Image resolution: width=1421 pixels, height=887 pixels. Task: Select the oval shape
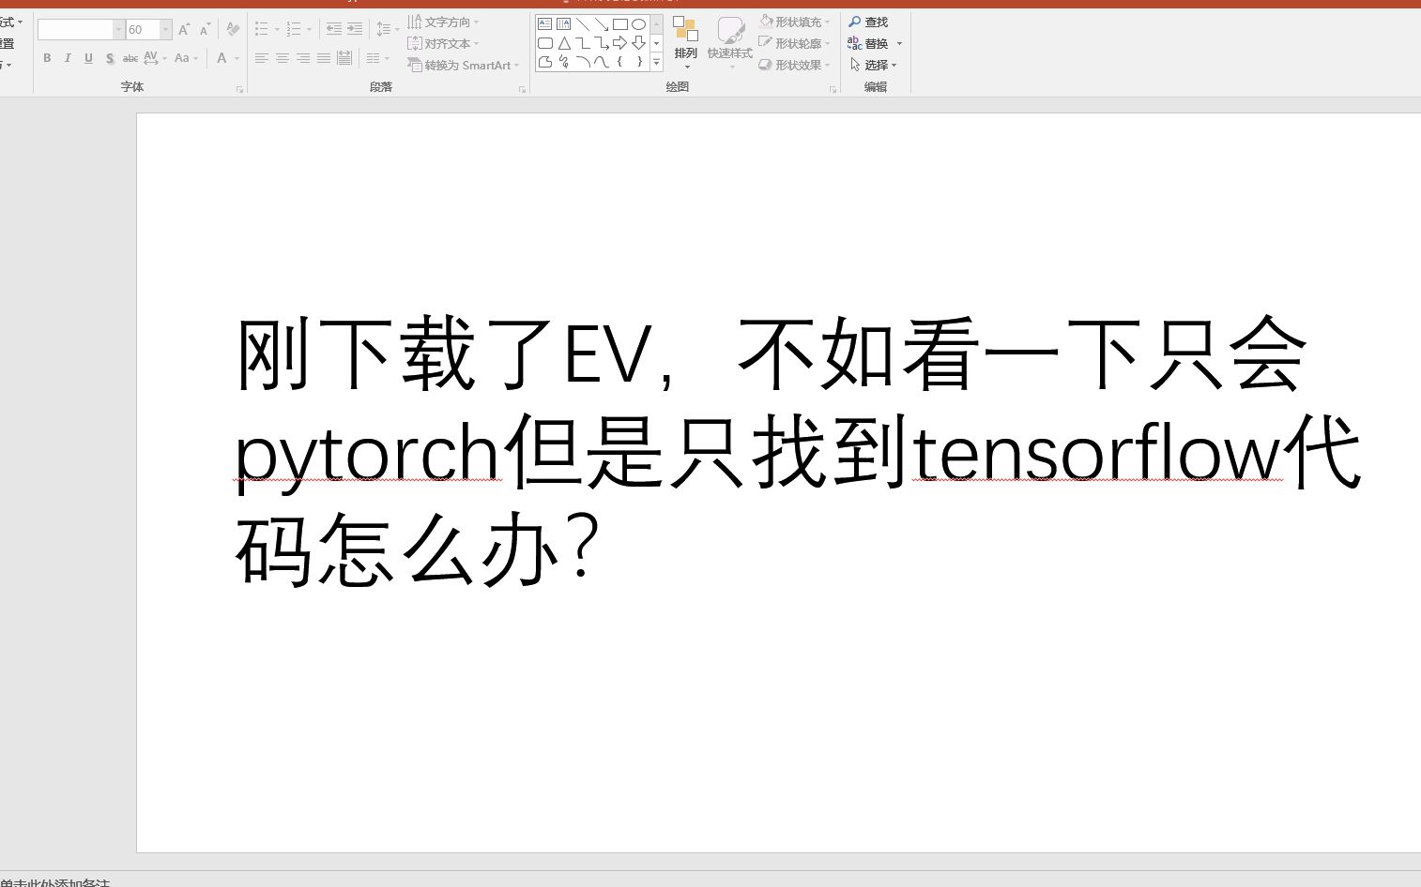coord(639,24)
